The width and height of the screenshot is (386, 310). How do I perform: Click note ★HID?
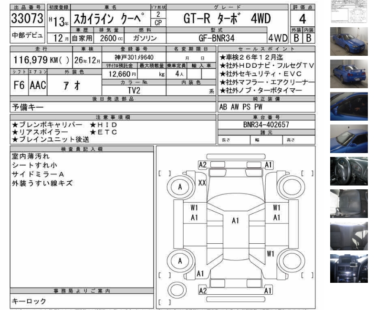coord(104,125)
